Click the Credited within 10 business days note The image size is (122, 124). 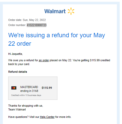tap(26, 95)
